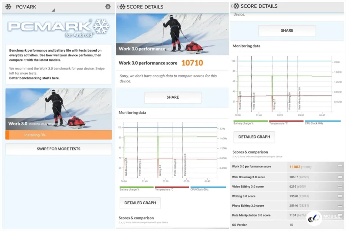Click the Monitoring data heading on the right screen
346x231 pixels.
[x=246, y=46]
